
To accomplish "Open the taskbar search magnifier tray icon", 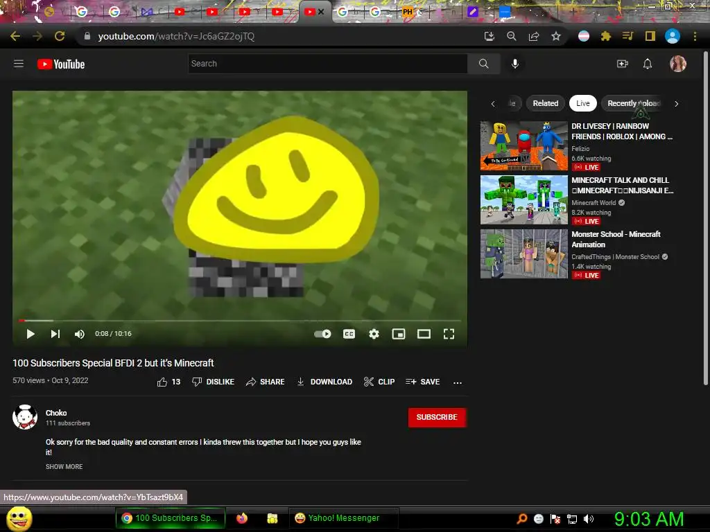I will (x=521, y=518).
